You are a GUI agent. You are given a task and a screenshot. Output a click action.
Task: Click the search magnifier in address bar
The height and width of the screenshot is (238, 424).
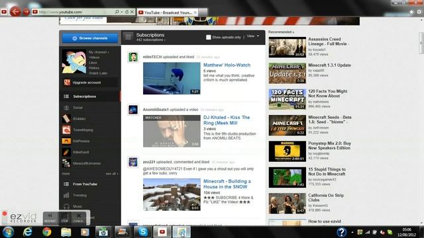117,12
